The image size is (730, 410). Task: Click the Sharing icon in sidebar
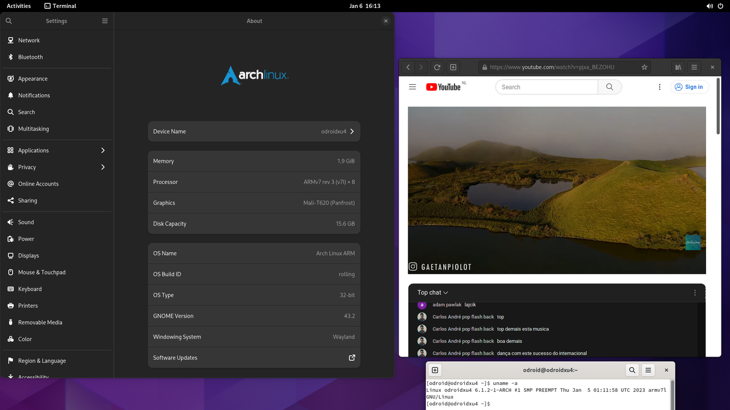(x=10, y=200)
